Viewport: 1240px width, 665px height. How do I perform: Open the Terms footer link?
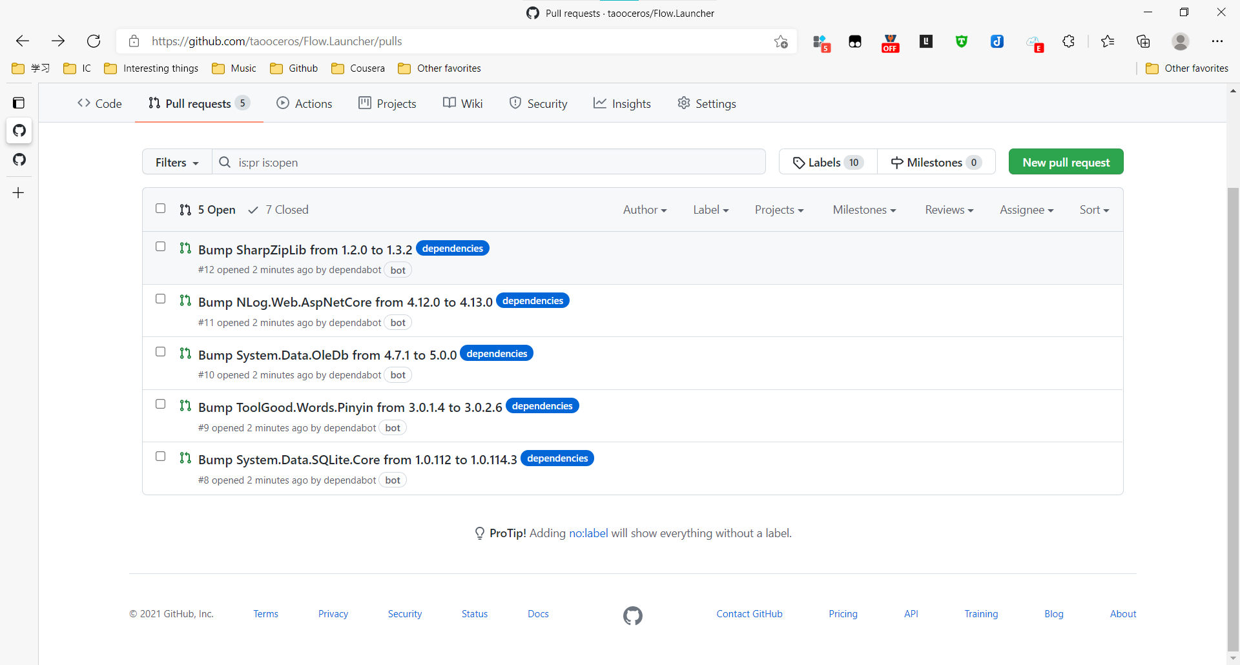coord(265,614)
